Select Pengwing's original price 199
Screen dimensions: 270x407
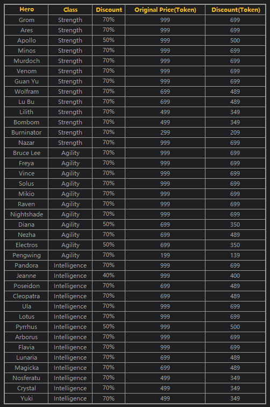(x=165, y=255)
